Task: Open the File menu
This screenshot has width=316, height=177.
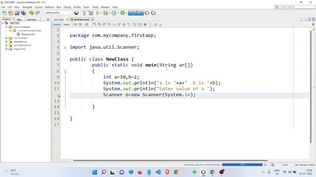Action: click(x=3, y=7)
